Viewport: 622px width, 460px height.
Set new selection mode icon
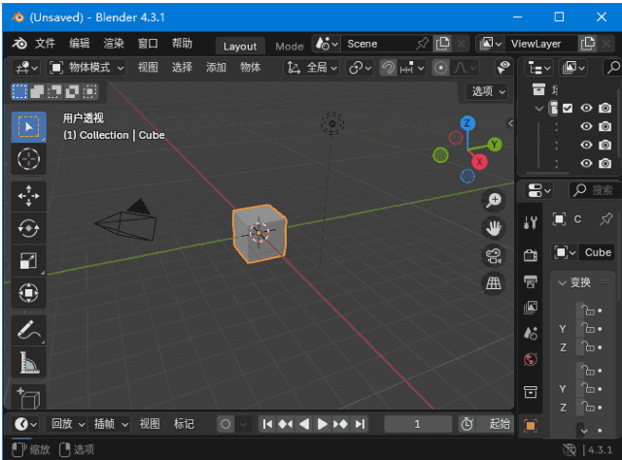point(19,91)
